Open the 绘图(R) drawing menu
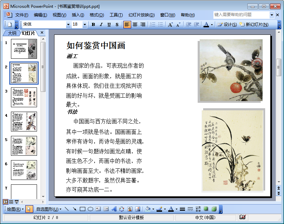284x224 pixels. pyautogui.click(x=15, y=209)
